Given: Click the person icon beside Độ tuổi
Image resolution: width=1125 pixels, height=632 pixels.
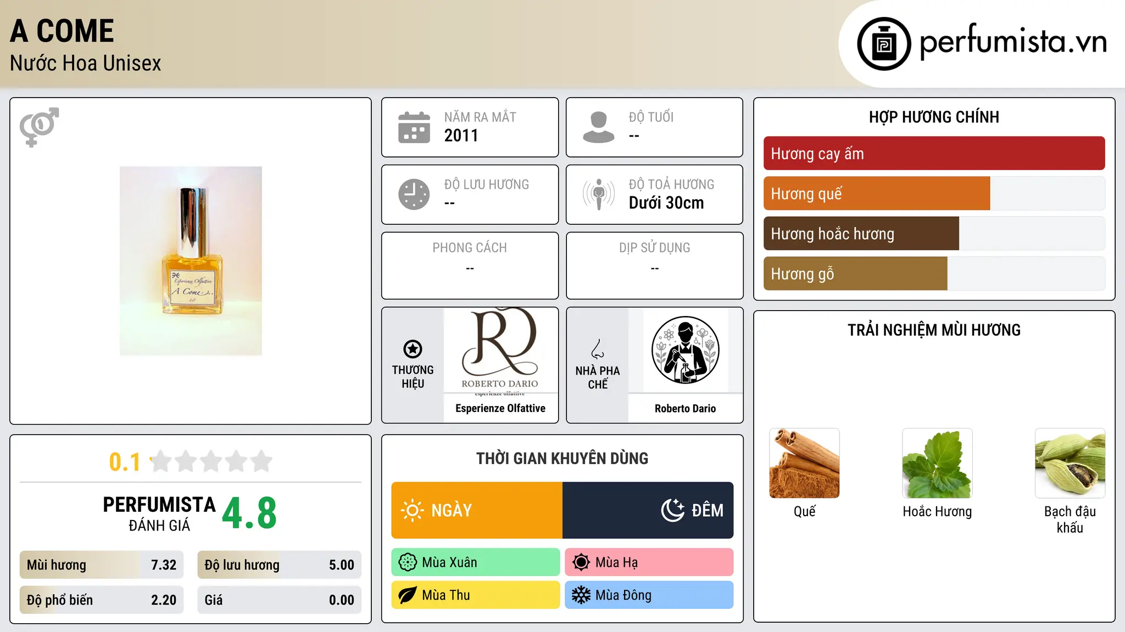Looking at the screenshot, I should (599, 127).
